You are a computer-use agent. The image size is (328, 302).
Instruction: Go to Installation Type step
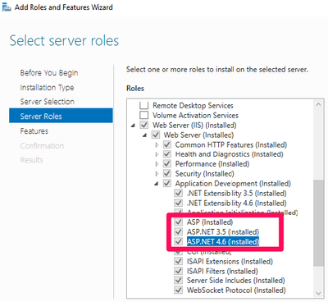(47, 88)
